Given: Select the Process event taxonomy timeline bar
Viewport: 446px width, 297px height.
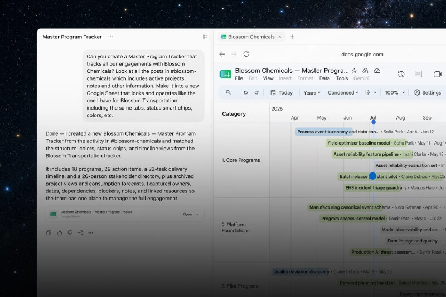Looking at the screenshot, I should [324, 132].
